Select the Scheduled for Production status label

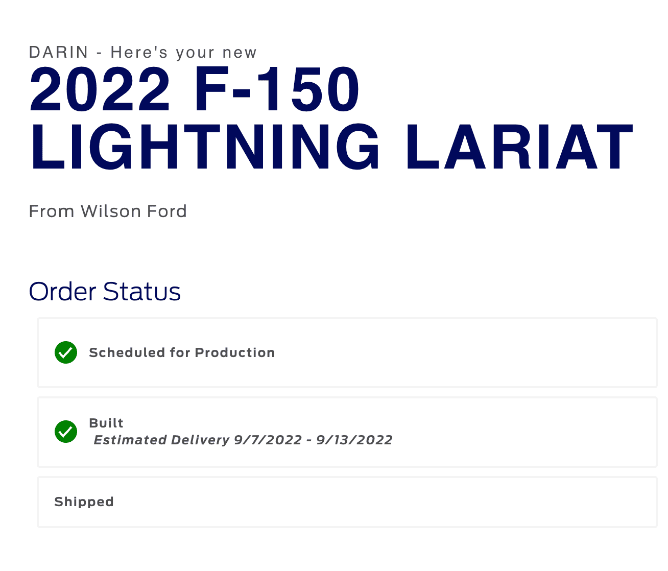(182, 352)
